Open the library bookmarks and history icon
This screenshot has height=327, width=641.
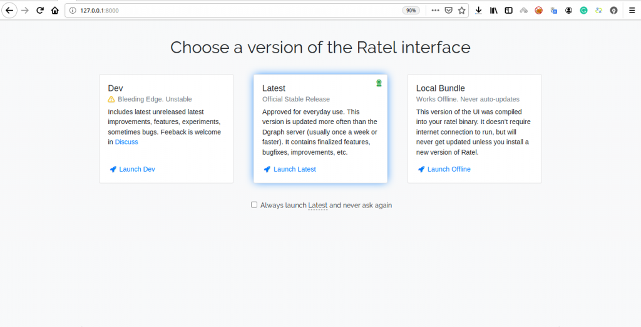[x=494, y=11]
